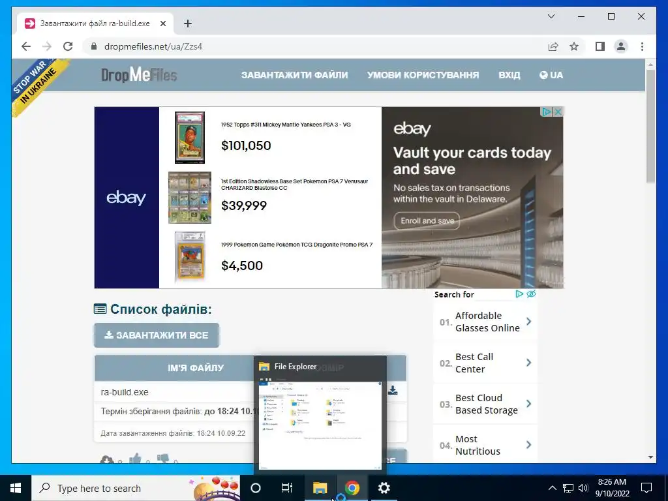Viewport: 668px width, 501px height.
Task: Bookmark the page with the star icon
Action: (574, 46)
